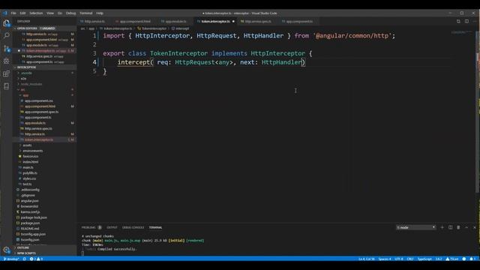Open karma.conf.js in the file tree

pyautogui.click(x=30, y=211)
